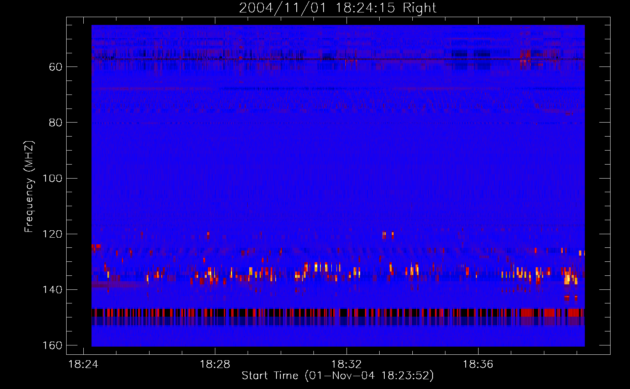630x389 pixels.
Task: Click the 'Frequency (MHZ)' axis label
Action: 29,187
